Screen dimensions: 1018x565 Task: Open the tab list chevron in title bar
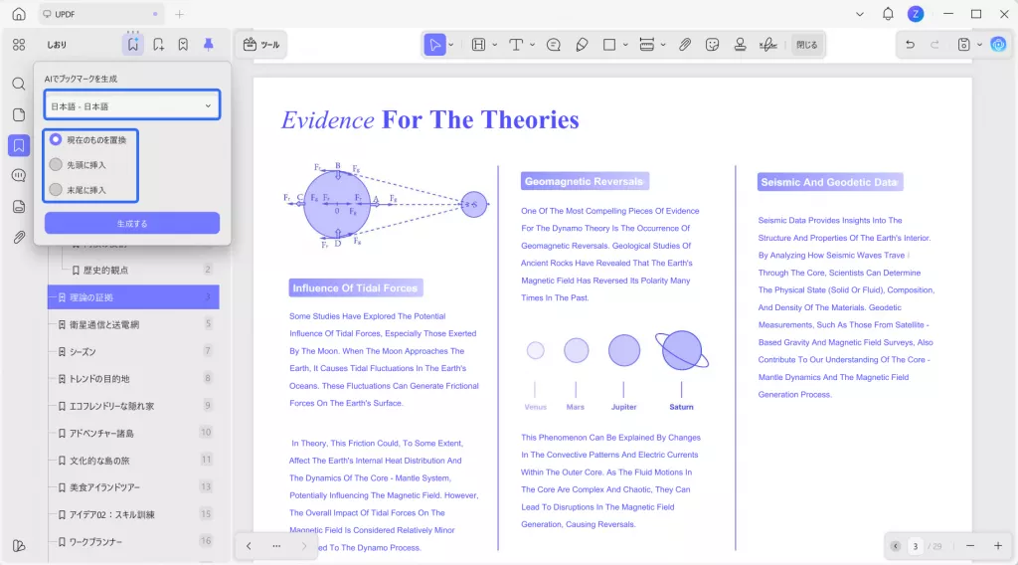coord(860,14)
